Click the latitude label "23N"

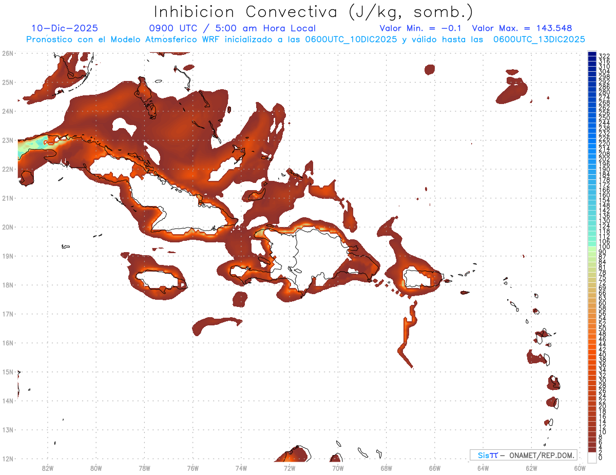[8, 140]
